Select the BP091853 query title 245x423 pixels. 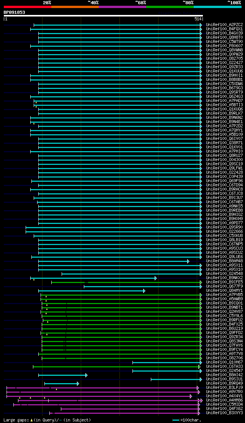[14, 12]
